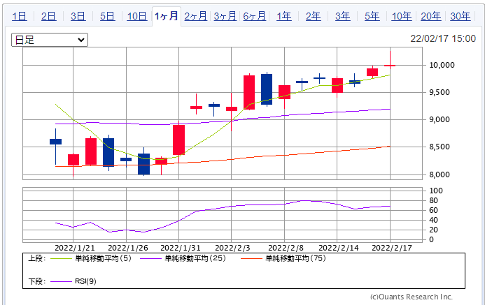485x305 pixels.
Task: Switch to the 1年 chart tab
Action: (284, 16)
